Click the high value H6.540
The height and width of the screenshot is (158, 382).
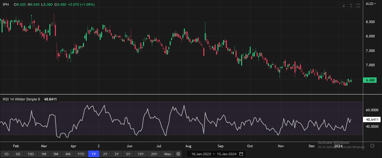click(33, 5)
